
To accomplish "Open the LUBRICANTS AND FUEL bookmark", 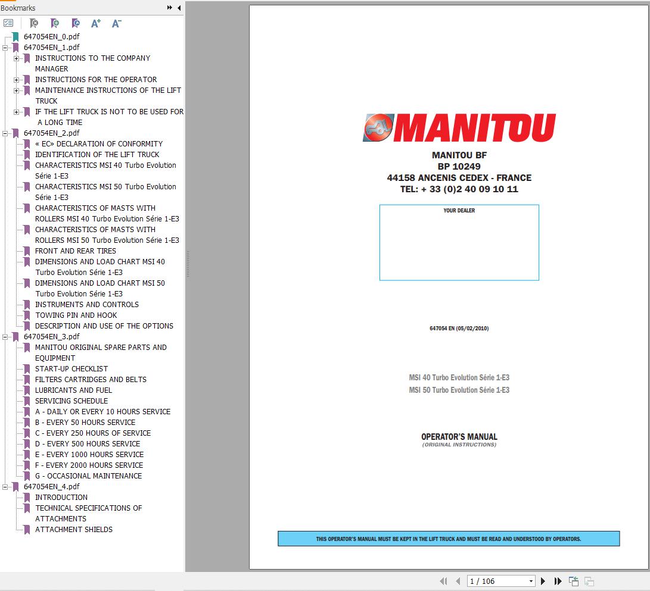I will (x=74, y=390).
